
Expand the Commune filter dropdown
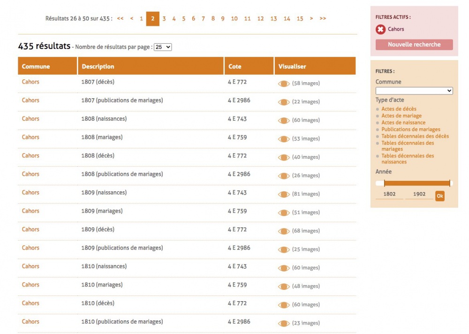pyautogui.click(x=414, y=91)
